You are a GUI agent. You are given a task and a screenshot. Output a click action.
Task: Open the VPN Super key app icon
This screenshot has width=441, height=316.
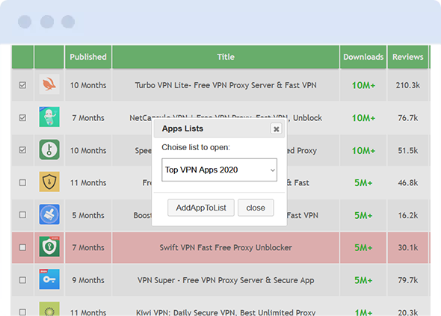tap(49, 279)
